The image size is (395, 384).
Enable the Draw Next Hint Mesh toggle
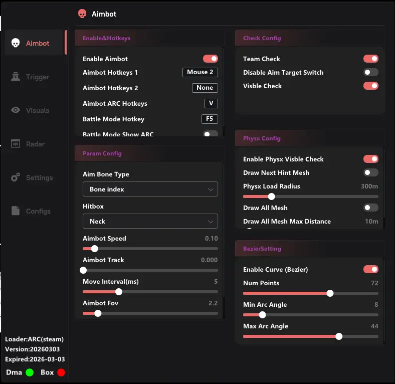tap(370, 172)
